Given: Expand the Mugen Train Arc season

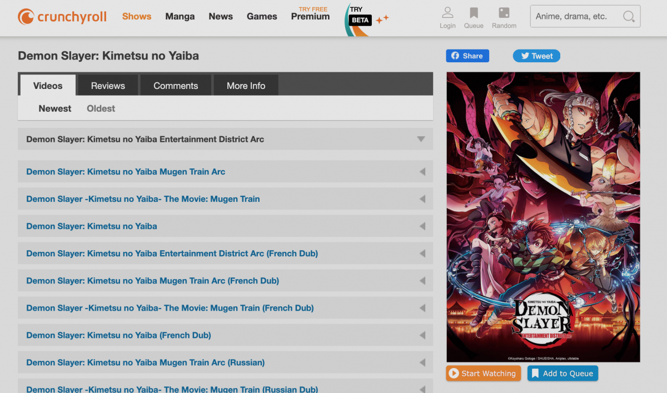Looking at the screenshot, I should [x=422, y=172].
